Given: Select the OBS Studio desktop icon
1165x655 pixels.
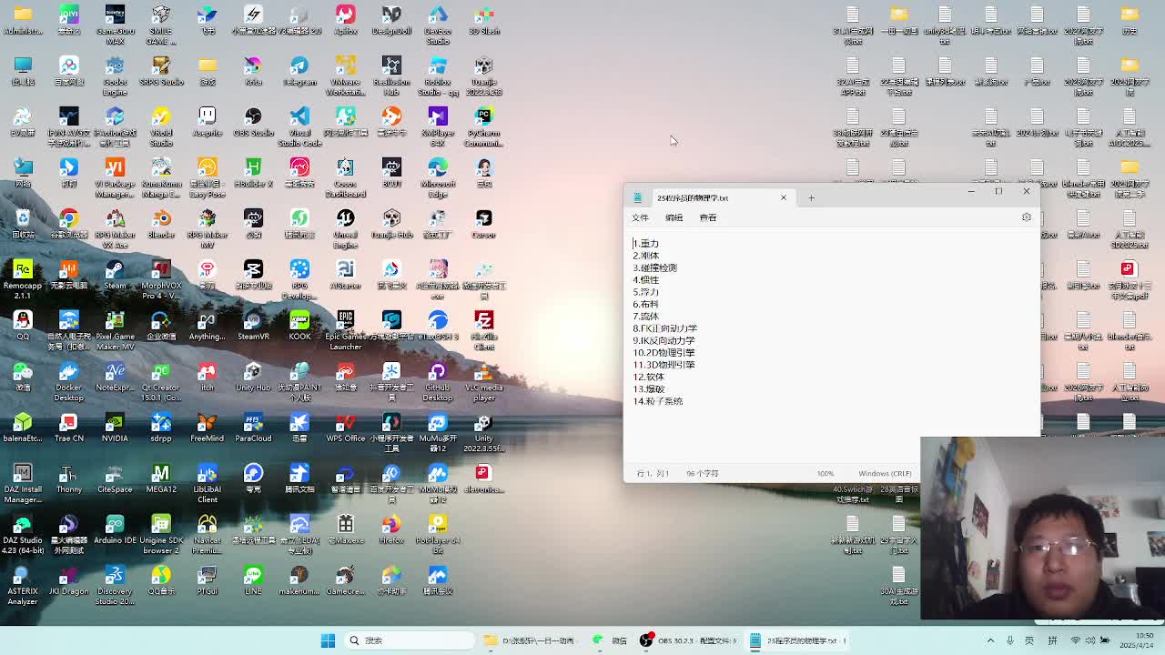Looking at the screenshot, I should tap(253, 122).
